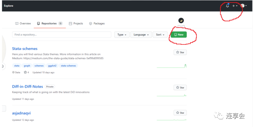Toggle the dark mode moon icon
253x127 pixels.
coord(181,21)
